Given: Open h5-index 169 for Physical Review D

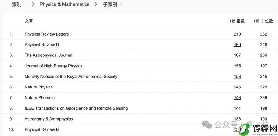Looking at the screenshot, I should (237, 45).
